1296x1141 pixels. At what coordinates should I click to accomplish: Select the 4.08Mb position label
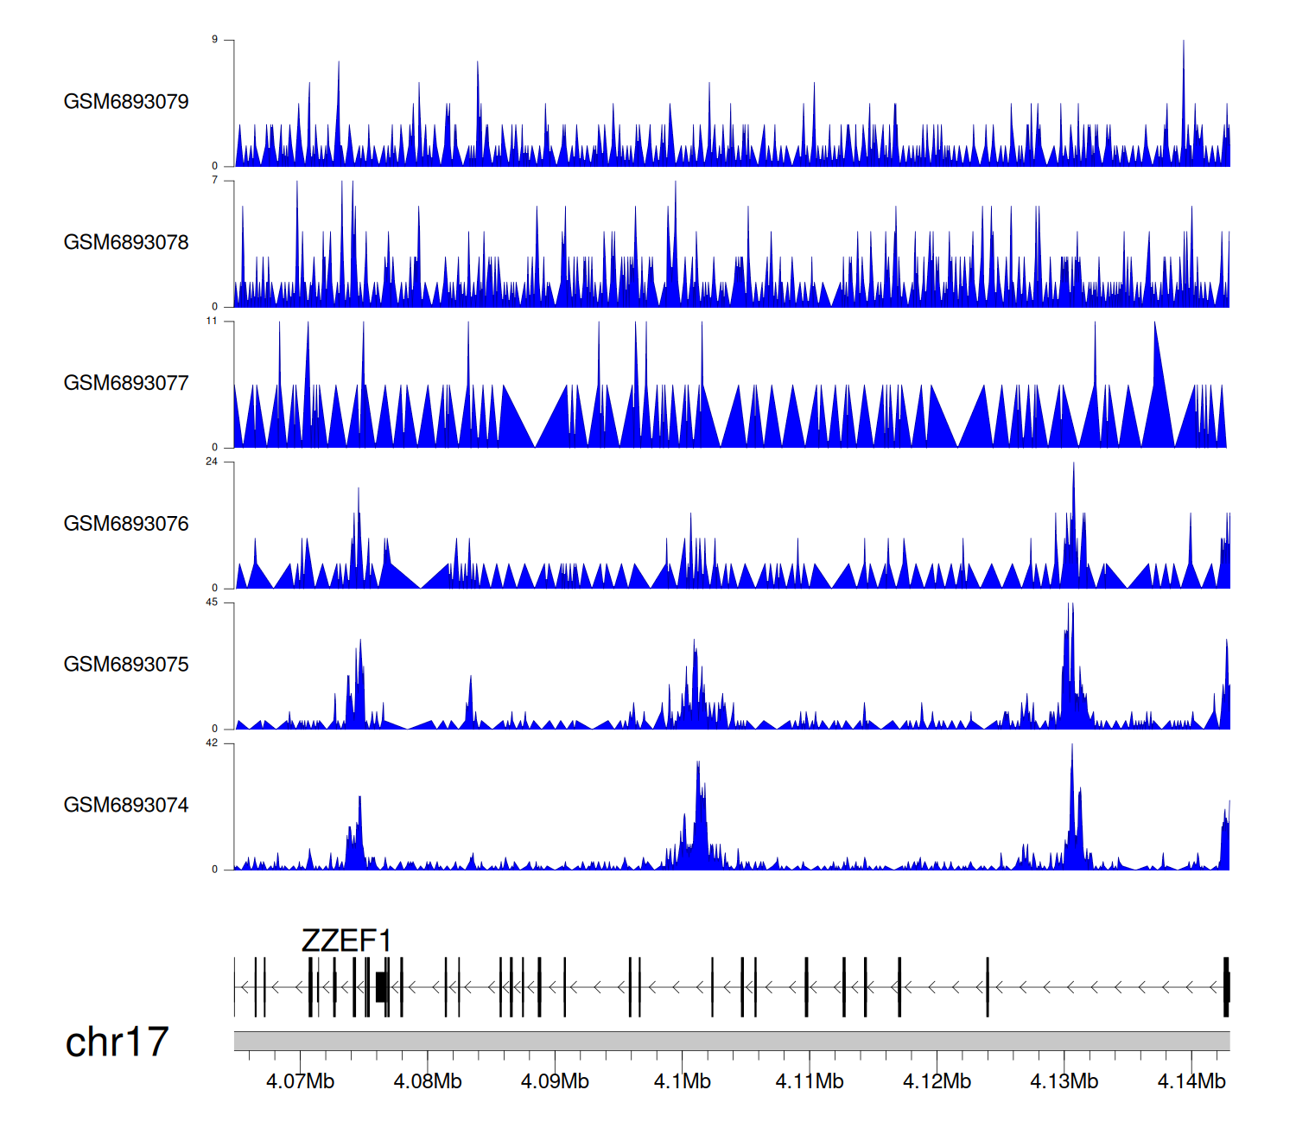tap(428, 1081)
